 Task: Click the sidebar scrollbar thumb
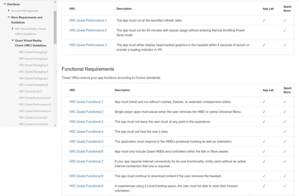point(55,27)
